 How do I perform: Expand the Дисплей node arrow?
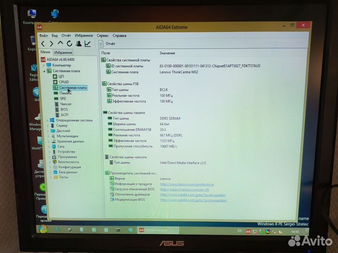pos(48,131)
